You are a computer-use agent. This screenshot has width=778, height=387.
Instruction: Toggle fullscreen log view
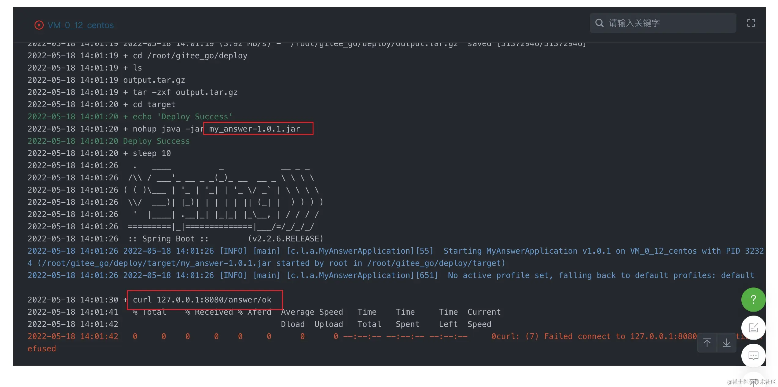click(x=751, y=23)
